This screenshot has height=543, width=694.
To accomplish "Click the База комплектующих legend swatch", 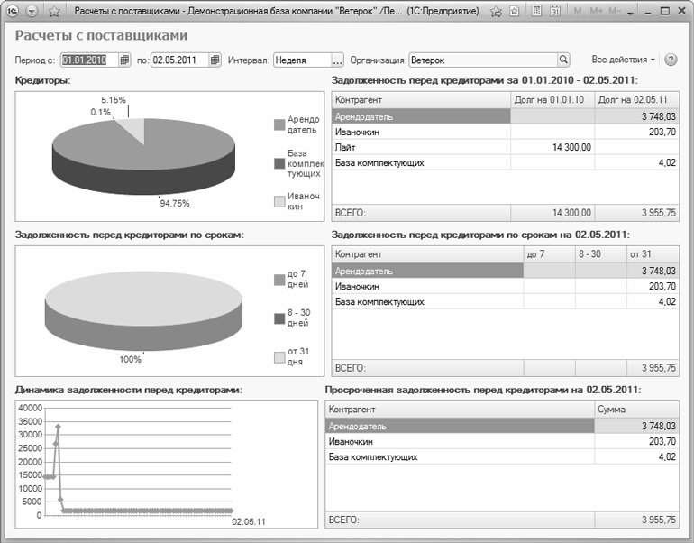I will click(x=279, y=163).
